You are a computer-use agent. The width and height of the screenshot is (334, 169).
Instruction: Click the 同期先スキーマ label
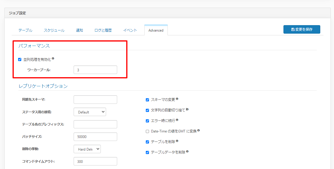(34, 99)
